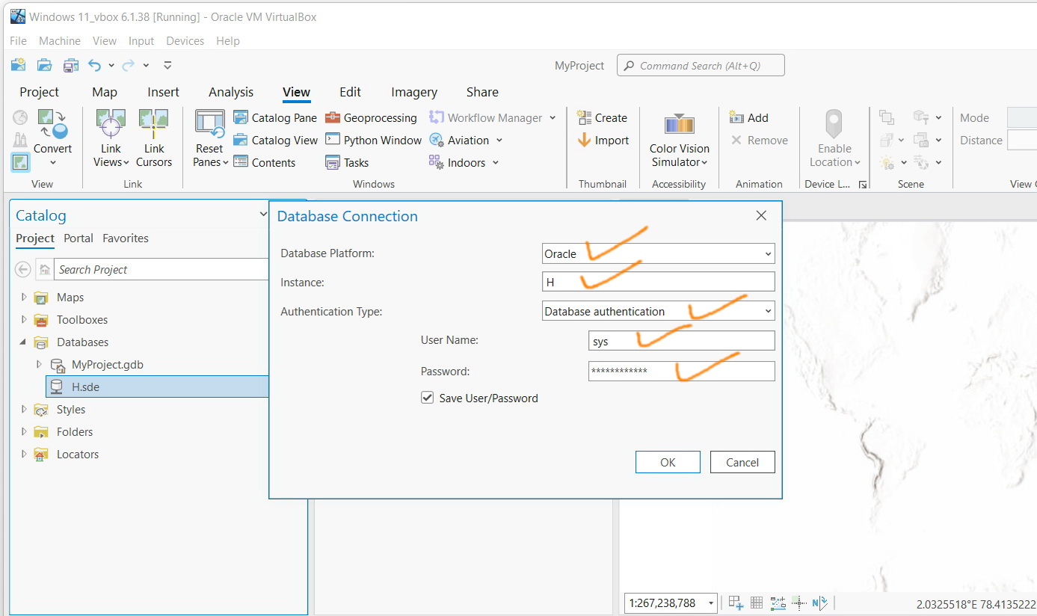Click the Create thumbnail button
Viewport: 1037px width, 616px height.
pos(602,117)
